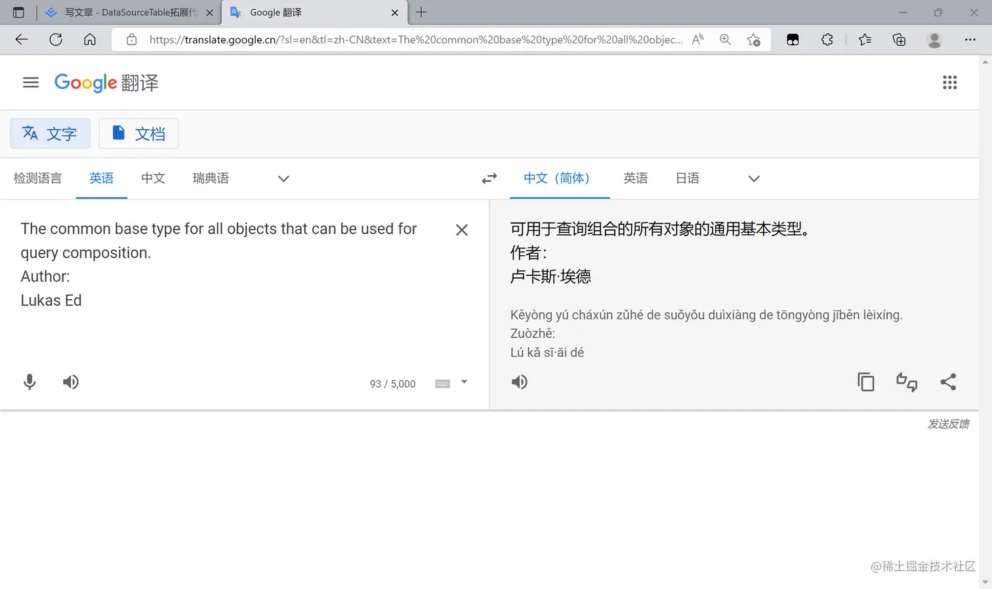Switch to 文档 document translation
The width and height of the screenshot is (992, 589).
138,134
